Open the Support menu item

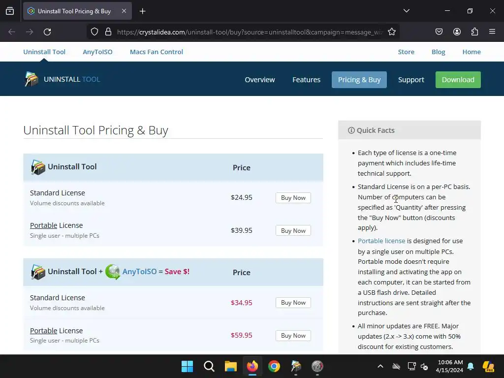point(411,80)
